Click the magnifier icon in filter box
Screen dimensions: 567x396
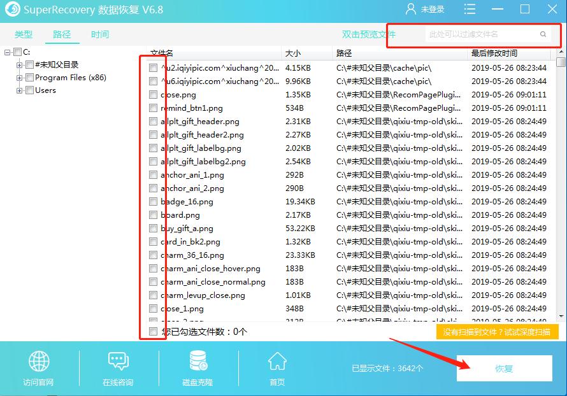543,34
